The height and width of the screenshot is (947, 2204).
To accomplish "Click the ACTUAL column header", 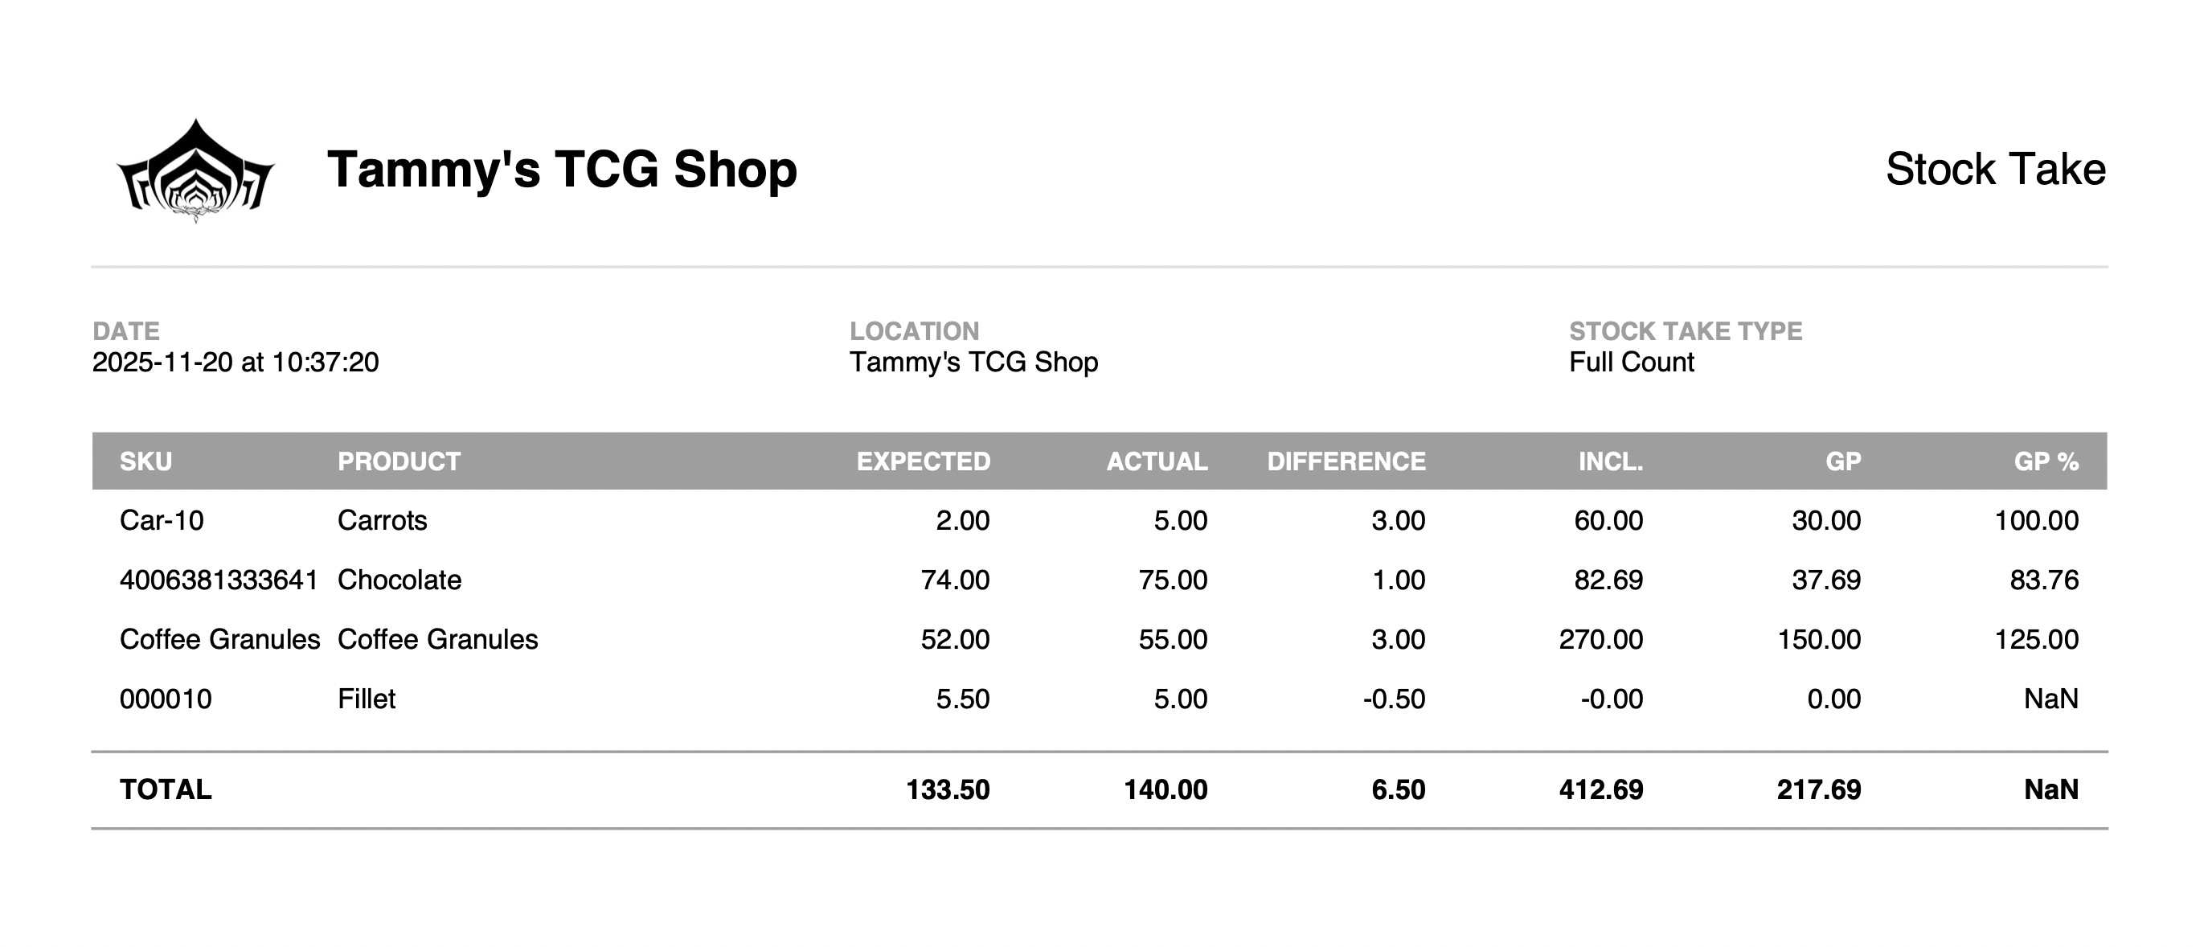I will (1156, 462).
